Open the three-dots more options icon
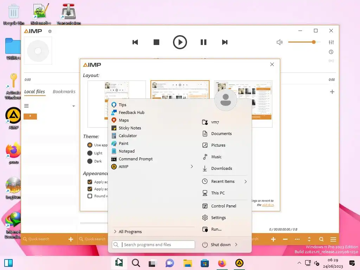Image resolution: width=360 pixels, height=270 pixels. 297,239
